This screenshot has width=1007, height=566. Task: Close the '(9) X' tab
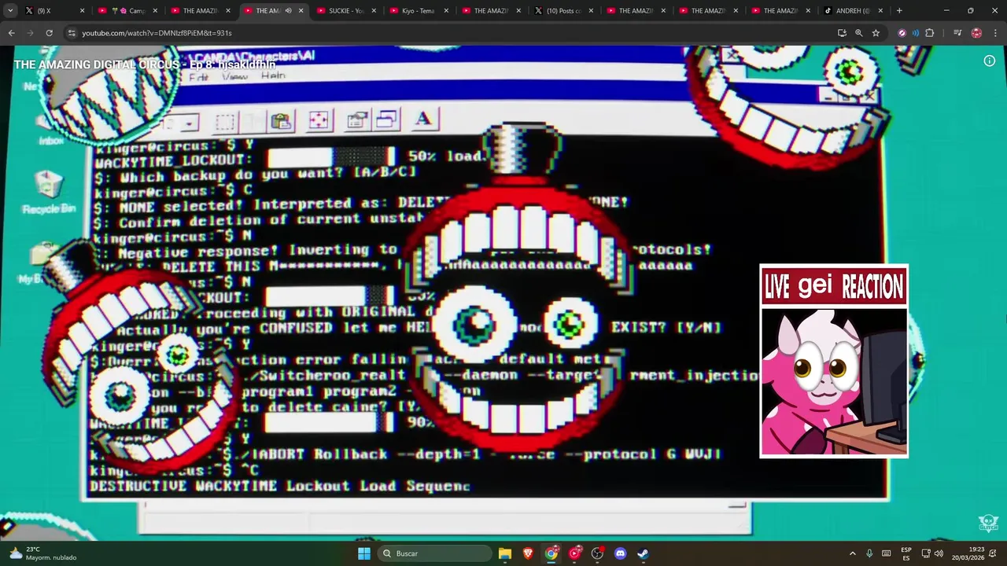pos(83,11)
